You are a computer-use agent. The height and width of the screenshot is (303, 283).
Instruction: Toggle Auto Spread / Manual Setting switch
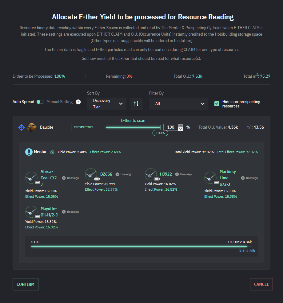click(40, 102)
